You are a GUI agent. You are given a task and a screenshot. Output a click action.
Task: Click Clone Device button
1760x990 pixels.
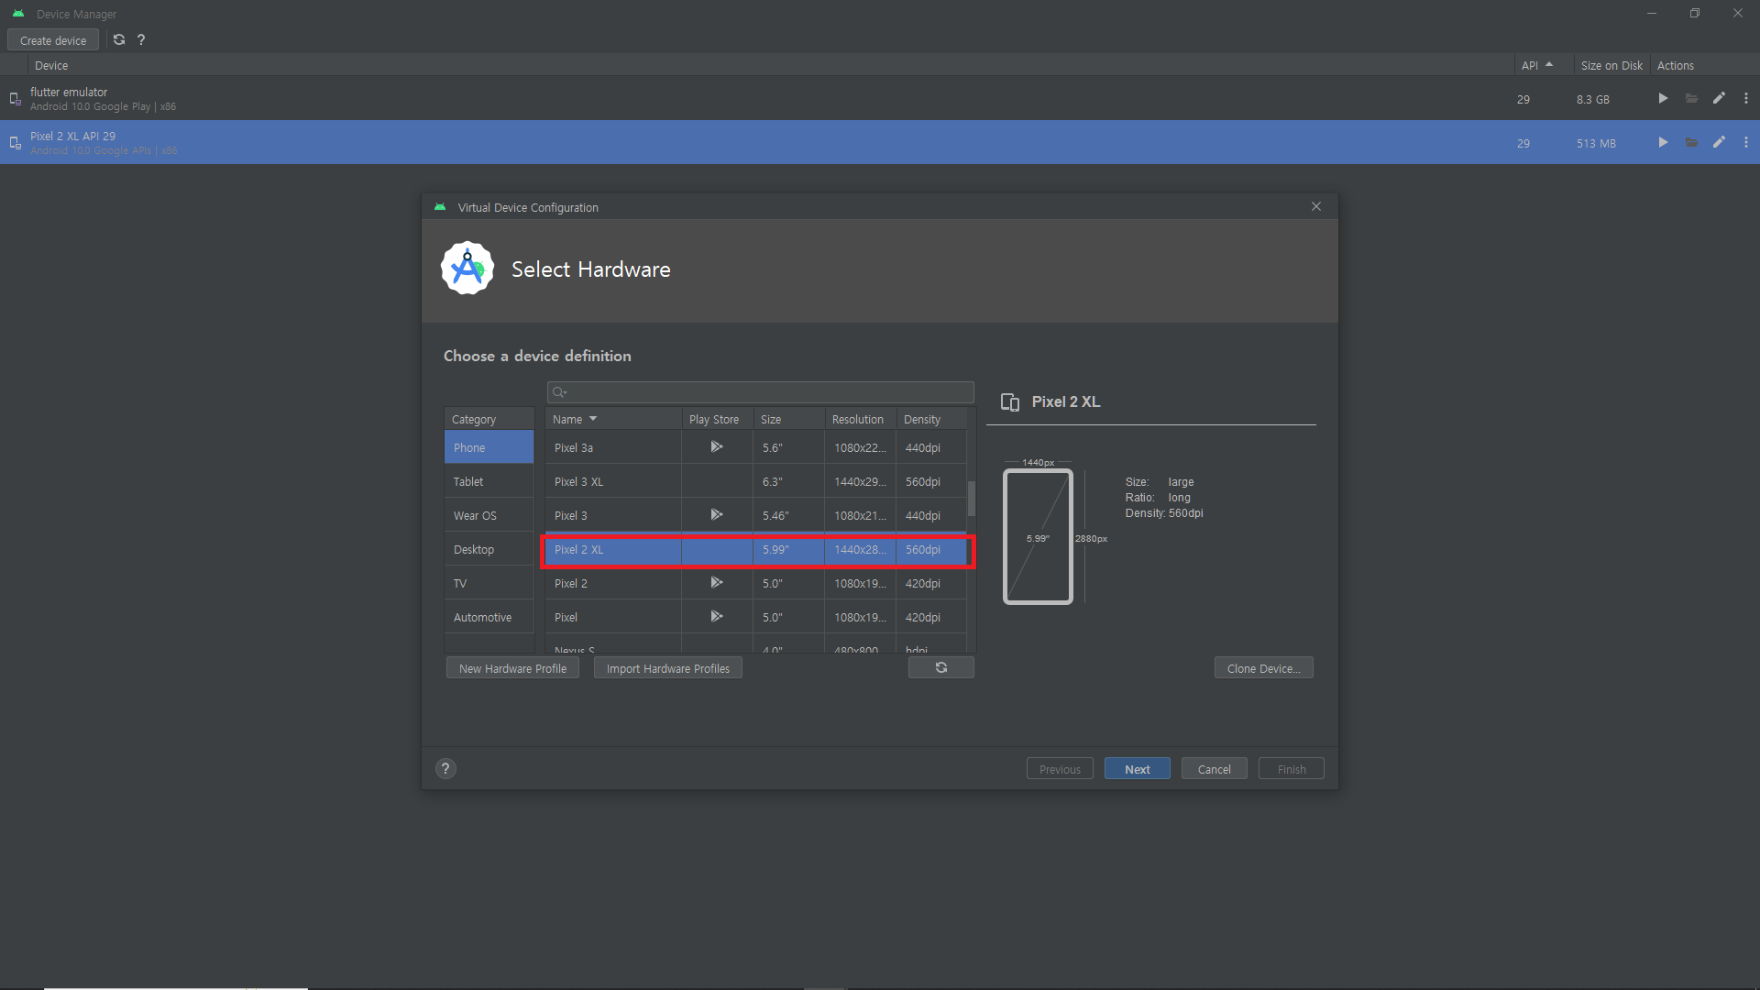(x=1263, y=668)
